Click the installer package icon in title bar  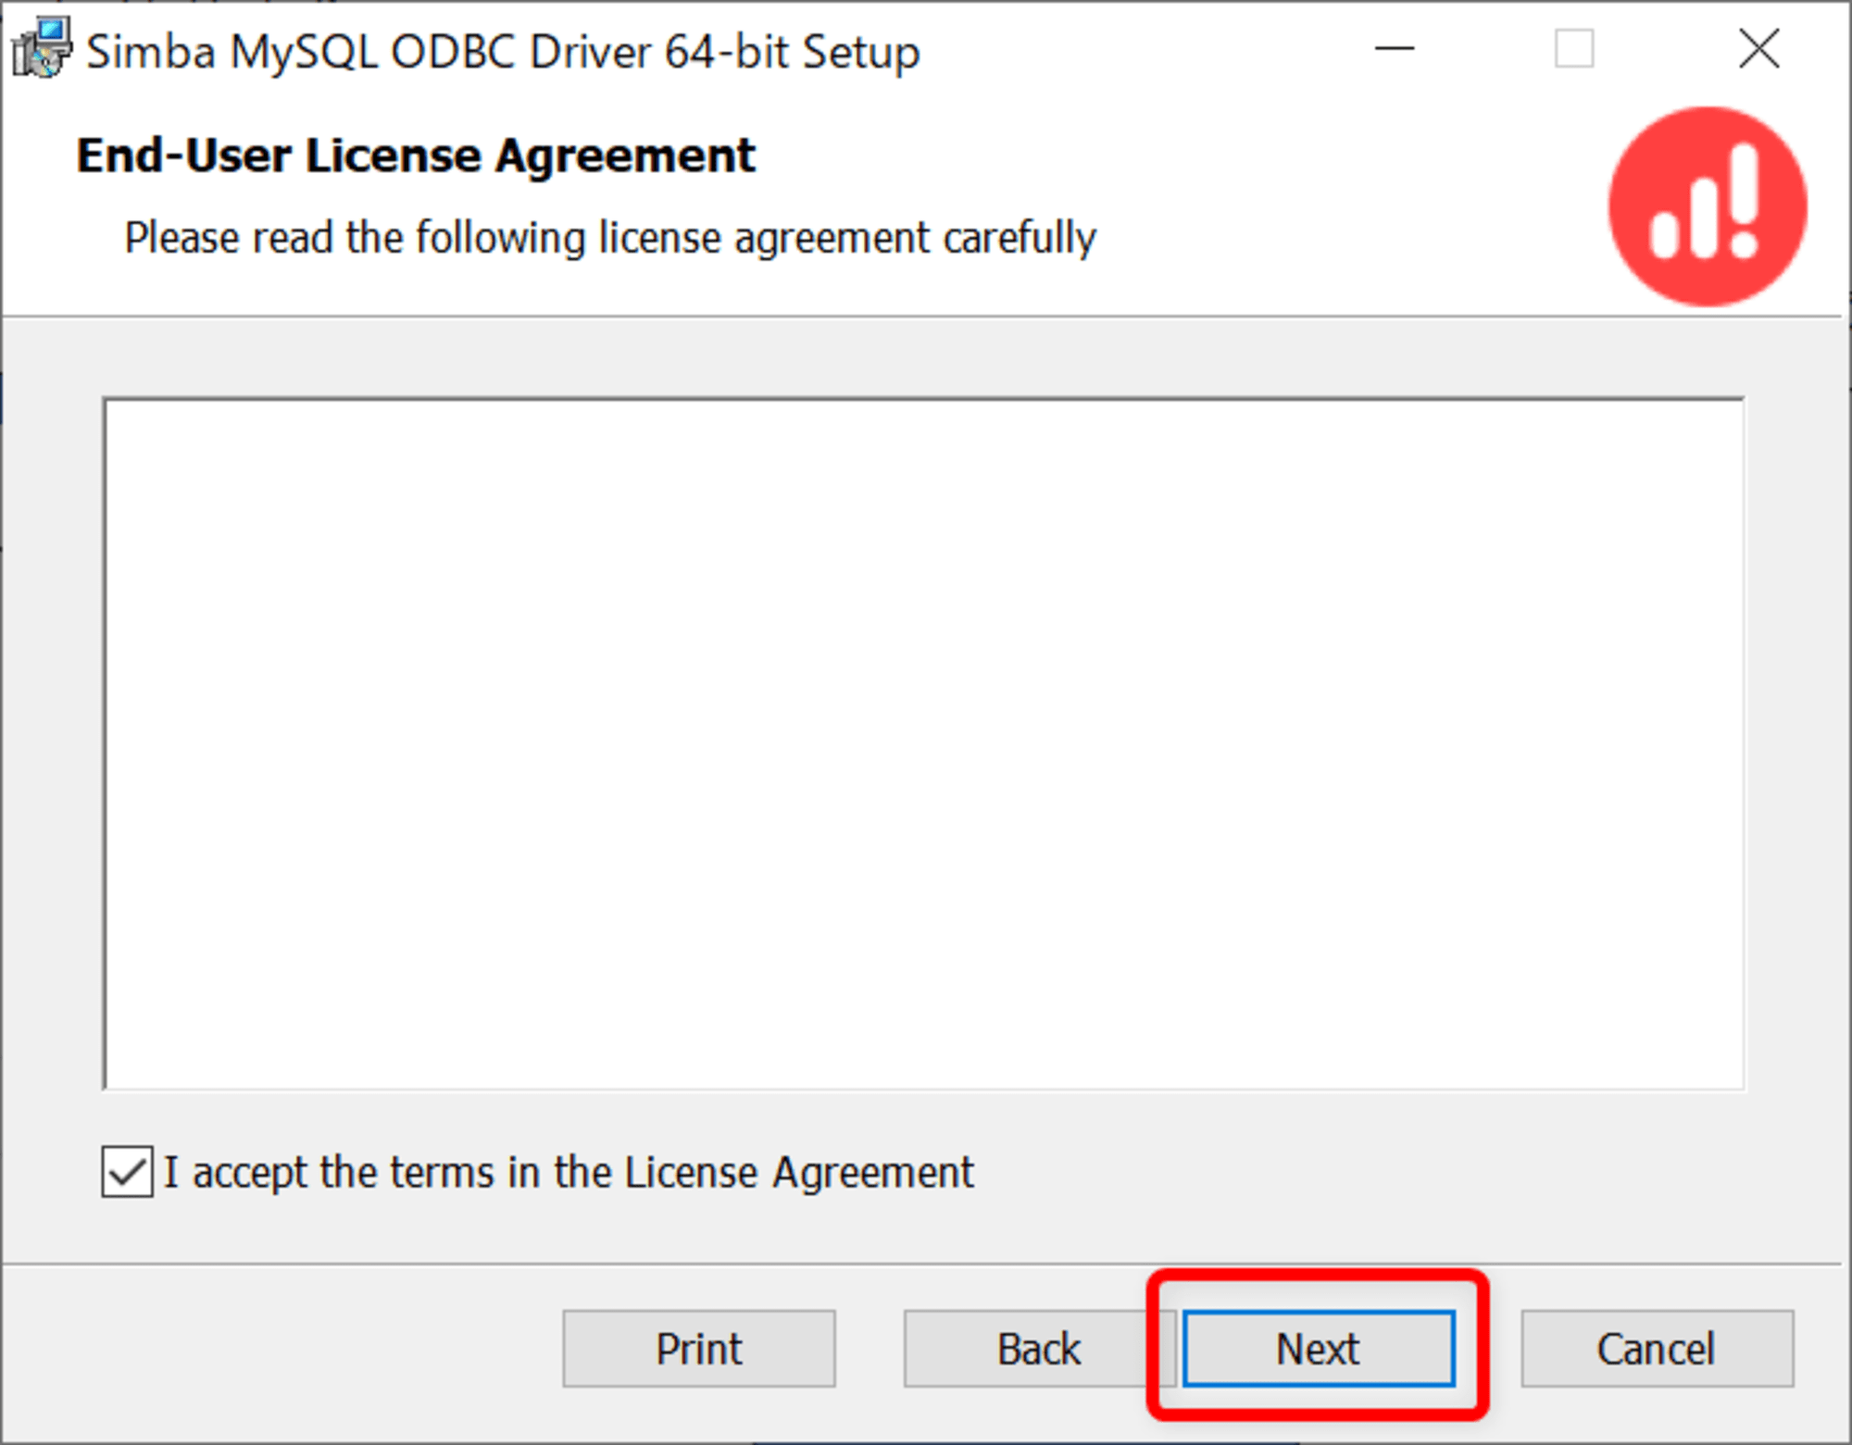pos(41,48)
